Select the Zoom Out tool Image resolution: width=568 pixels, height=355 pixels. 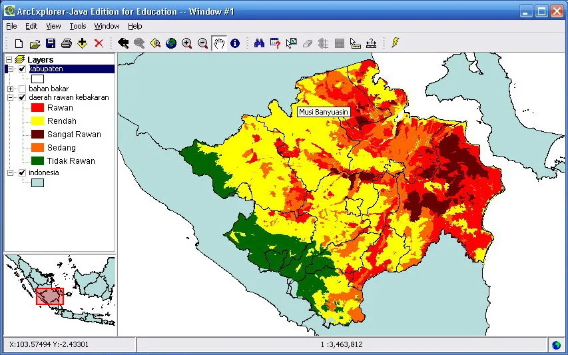click(x=203, y=43)
